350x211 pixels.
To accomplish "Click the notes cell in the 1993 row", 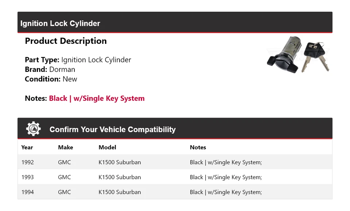I will 226,177.
